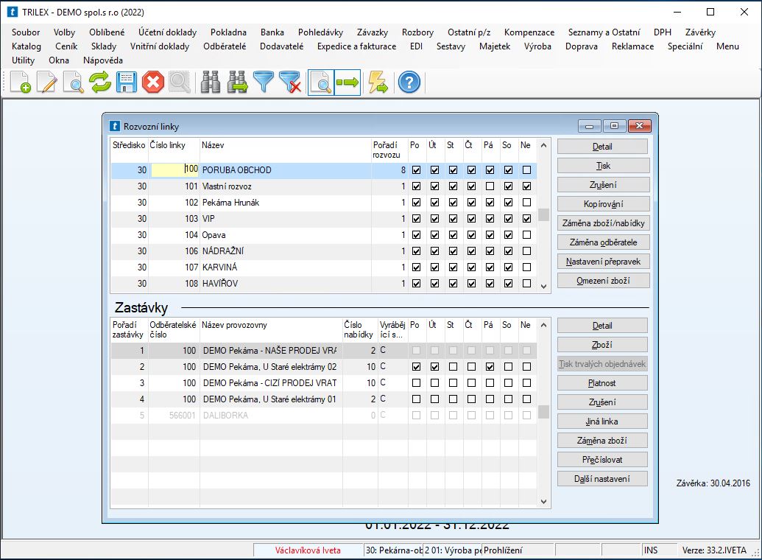Check Čt for U Staré elektrárny 01 stop
The width and height of the screenshot is (762, 560).
coord(471,399)
